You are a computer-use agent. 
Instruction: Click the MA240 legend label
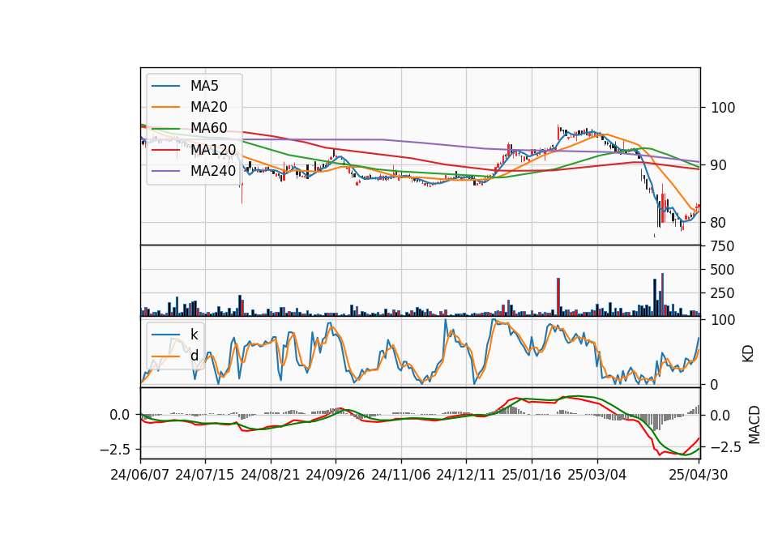point(213,171)
